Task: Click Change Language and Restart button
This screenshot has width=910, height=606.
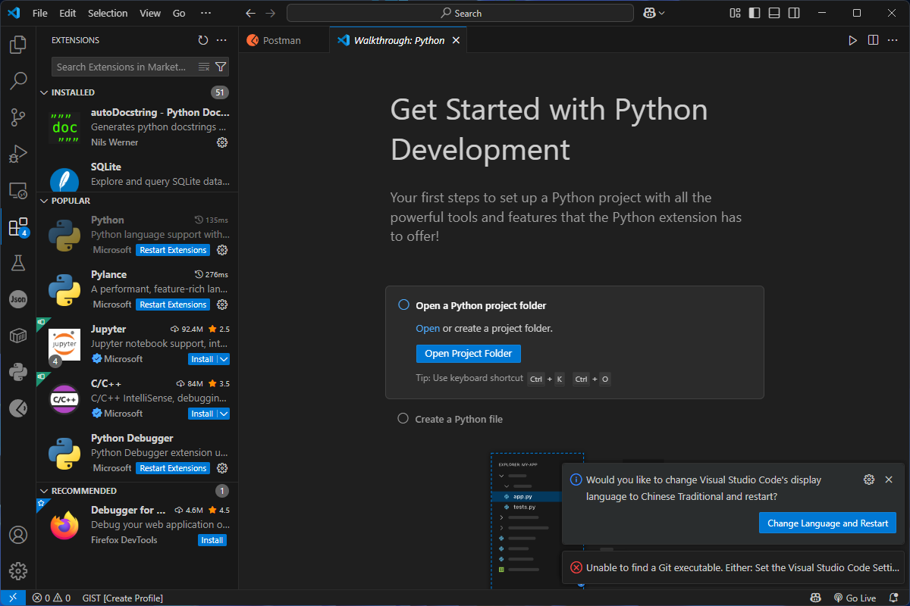Action: [827, 523]
